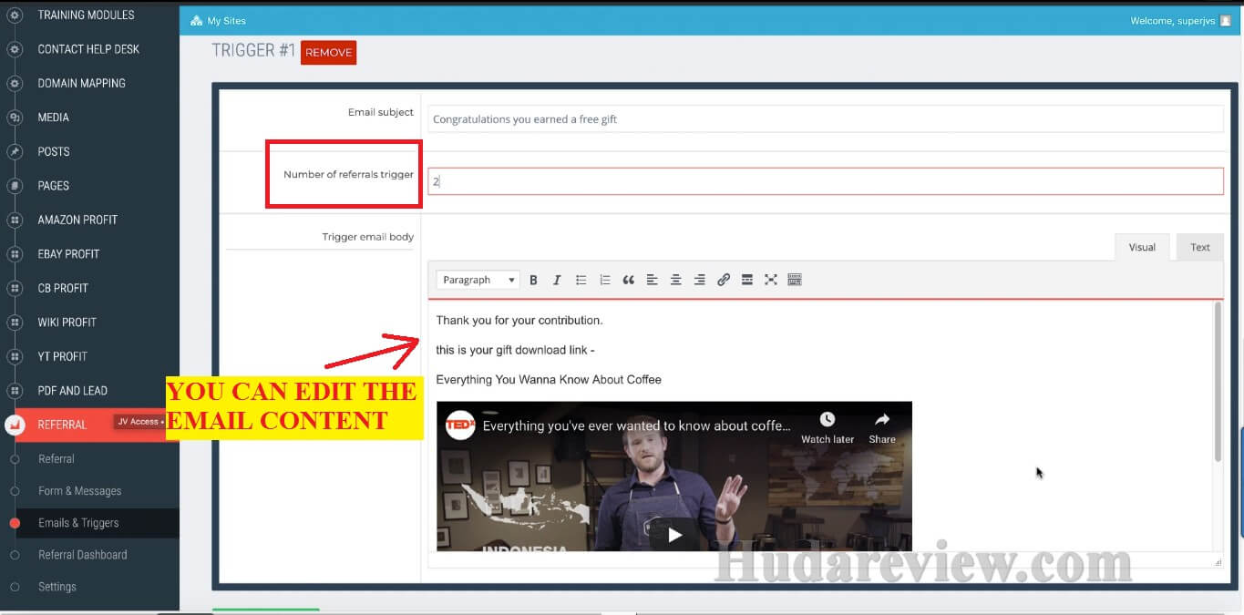Click the user avatar icon beside Welcome, superjvs
The image size is (1244, 615).
[x=1226, y=21]
